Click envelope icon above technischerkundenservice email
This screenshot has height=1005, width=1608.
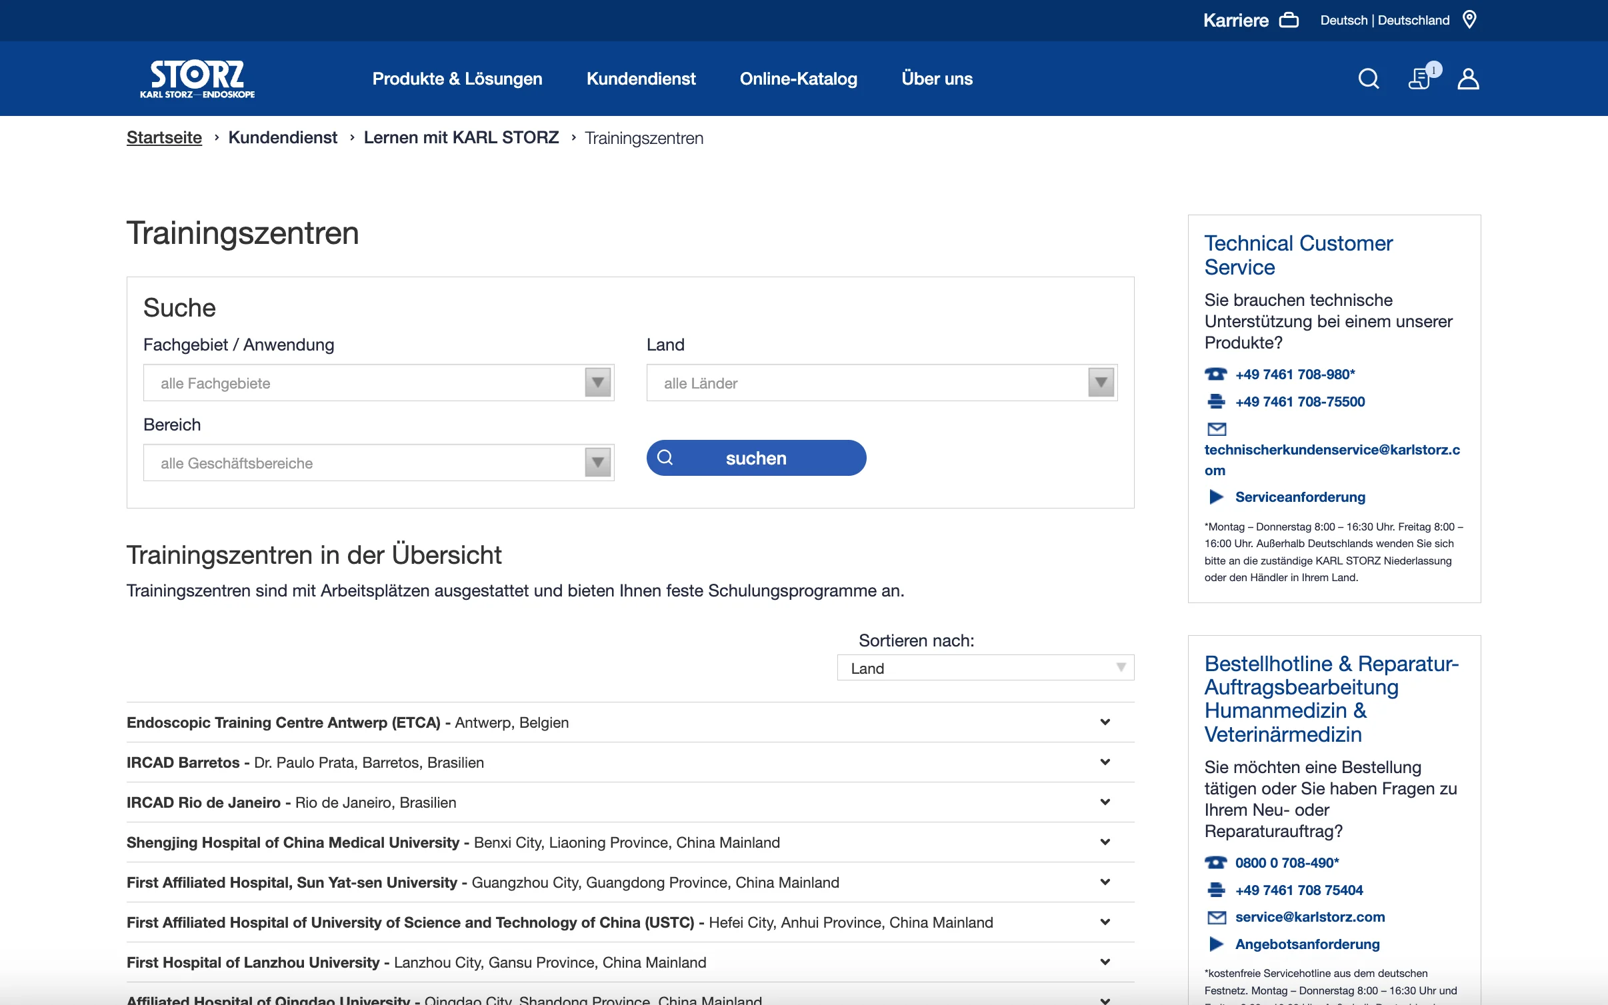pyautogui.click(x=1217, y=429)
